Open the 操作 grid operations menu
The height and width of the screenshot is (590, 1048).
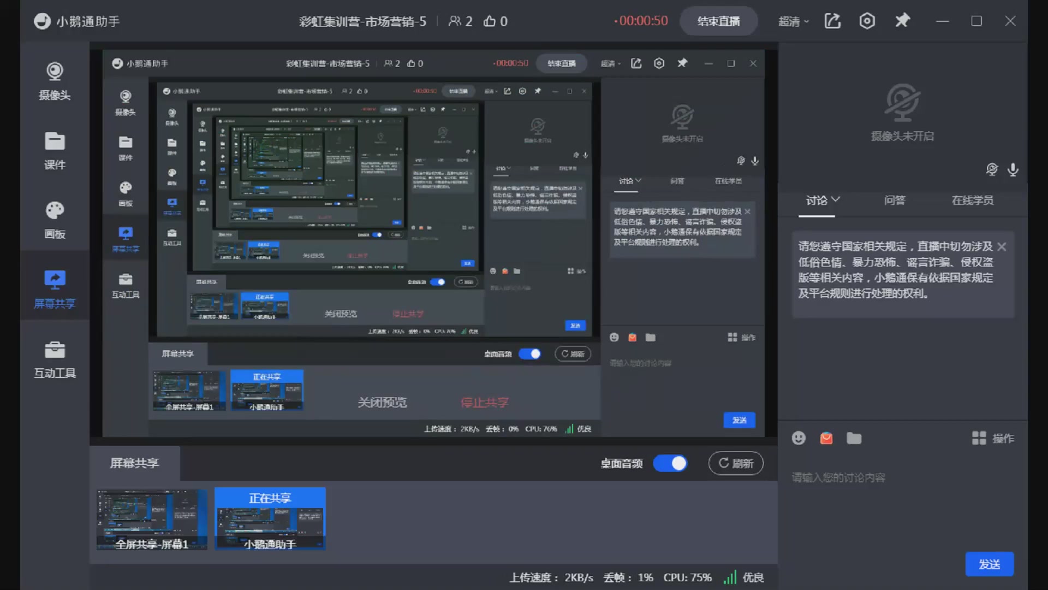pyautogui.click(x=993, y=438)
